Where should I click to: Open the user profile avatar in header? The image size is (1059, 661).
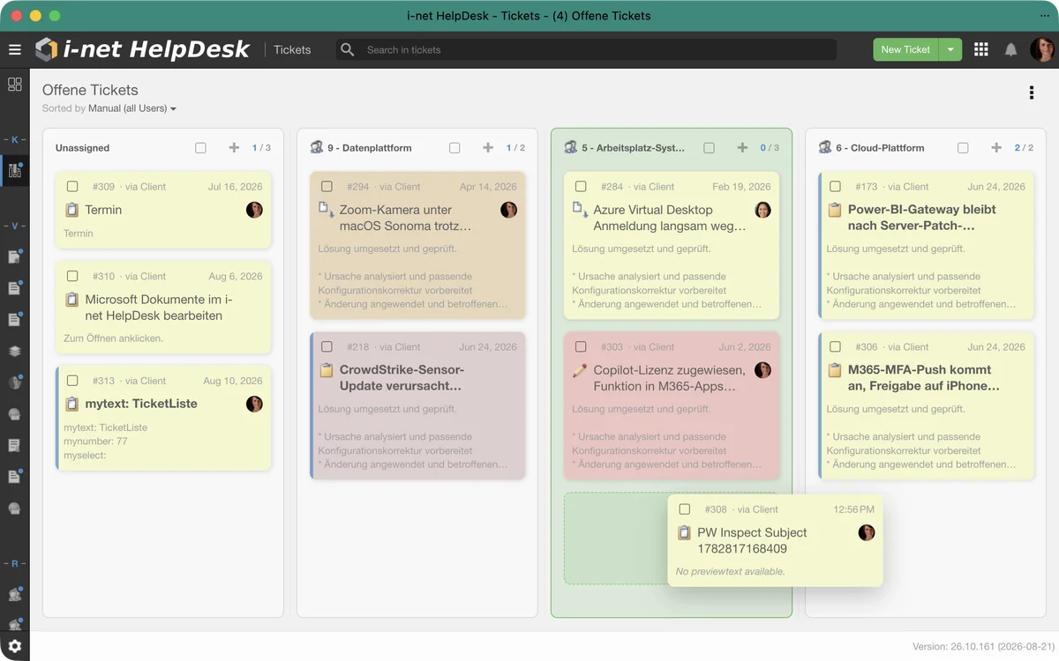pyautogui.click(x=1042, y=49)
